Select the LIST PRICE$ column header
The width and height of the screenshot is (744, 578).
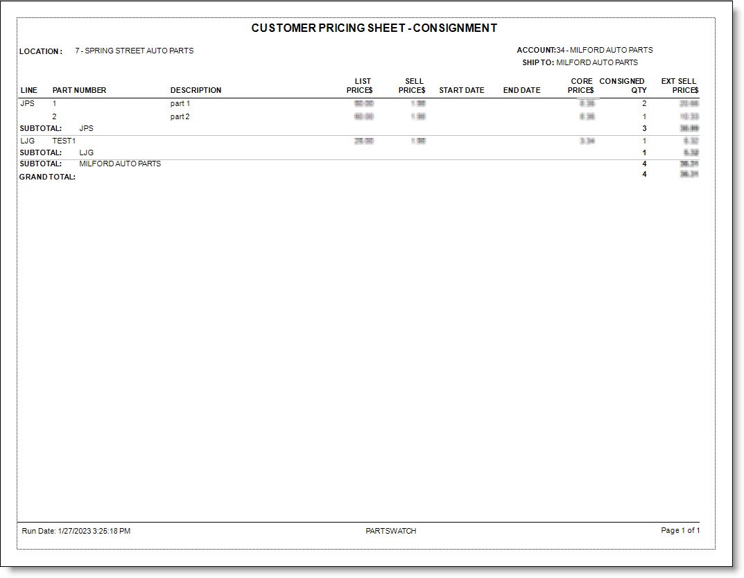pos(359,86)
